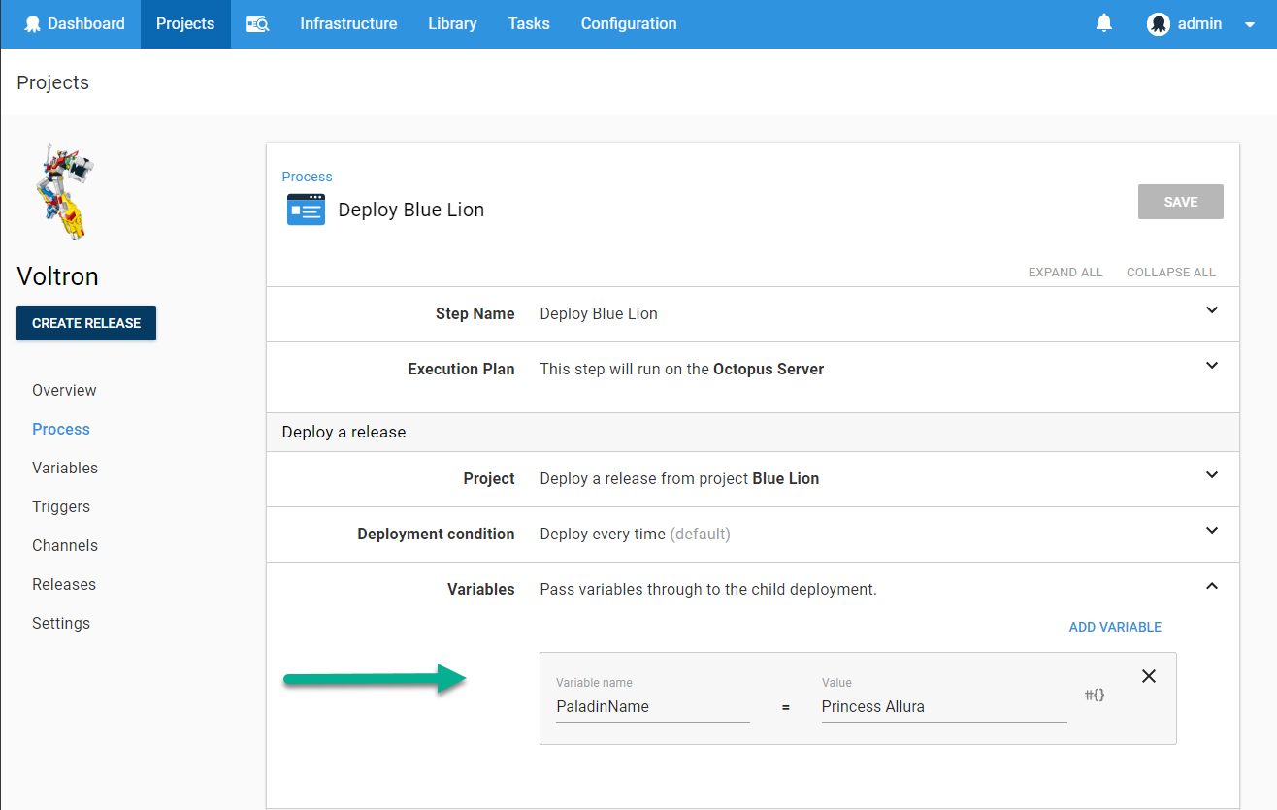The width and height of the screenshot is (1277, 810).
Task: Remove the PaladinName variable row
Action: tap(1148, 675)
